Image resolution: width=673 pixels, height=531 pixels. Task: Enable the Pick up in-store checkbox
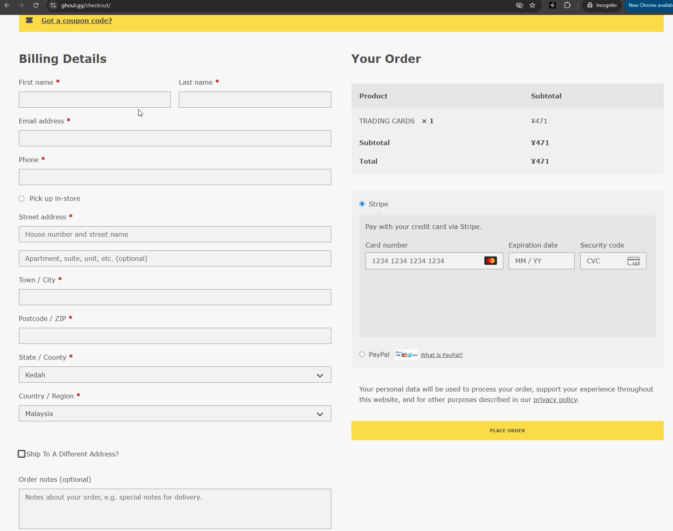click(x=22, y=198)
